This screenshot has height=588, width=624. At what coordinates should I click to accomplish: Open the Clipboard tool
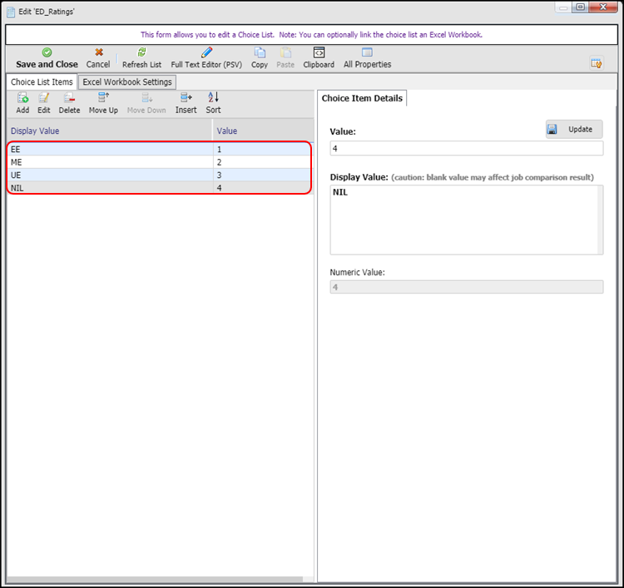319,52
